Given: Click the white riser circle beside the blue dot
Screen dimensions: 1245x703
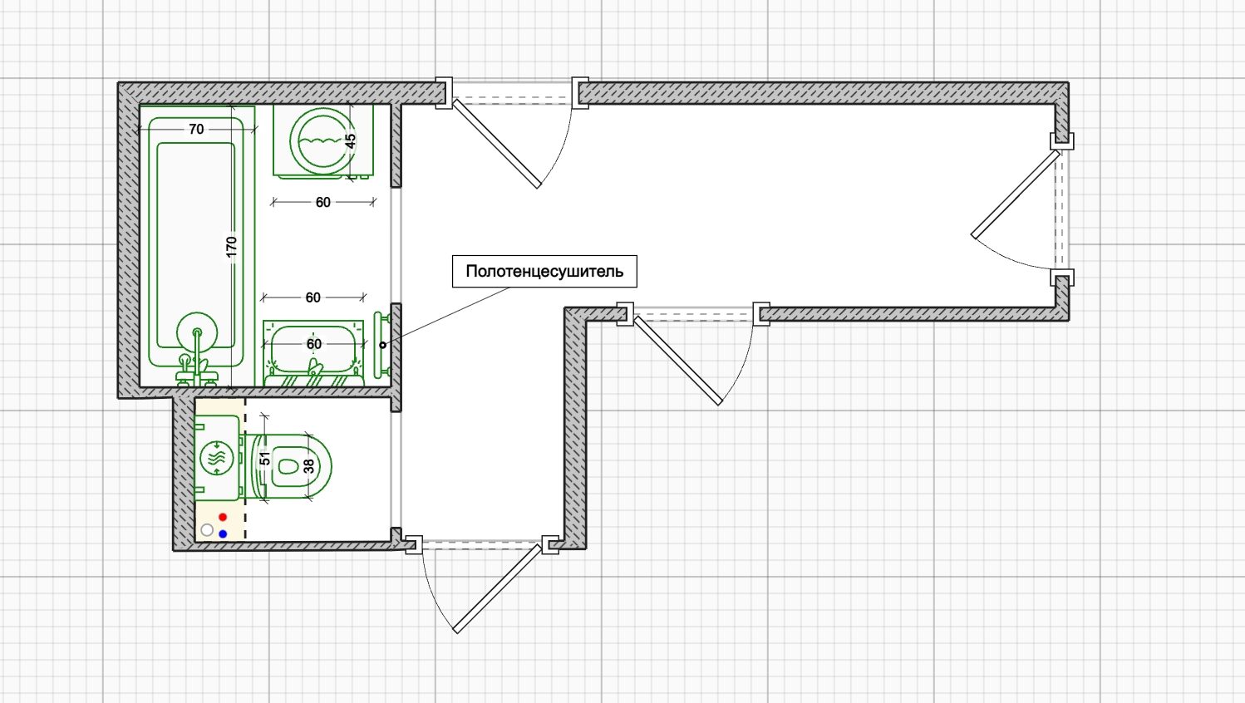Looking at the screenshot, I should 207,530.
